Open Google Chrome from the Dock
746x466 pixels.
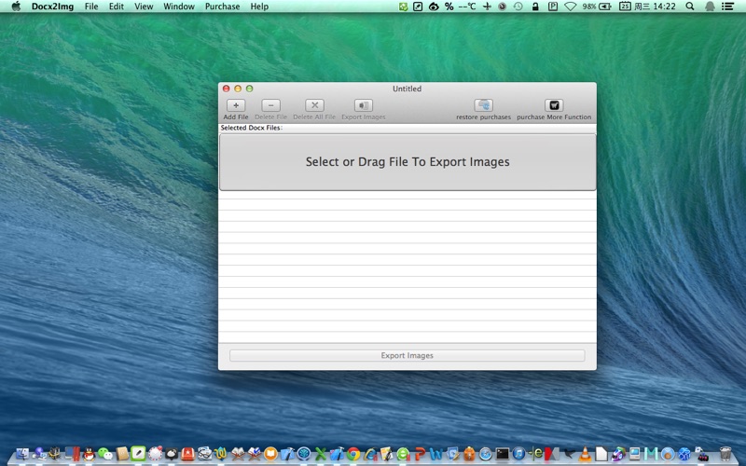click(x=353, y=454)
